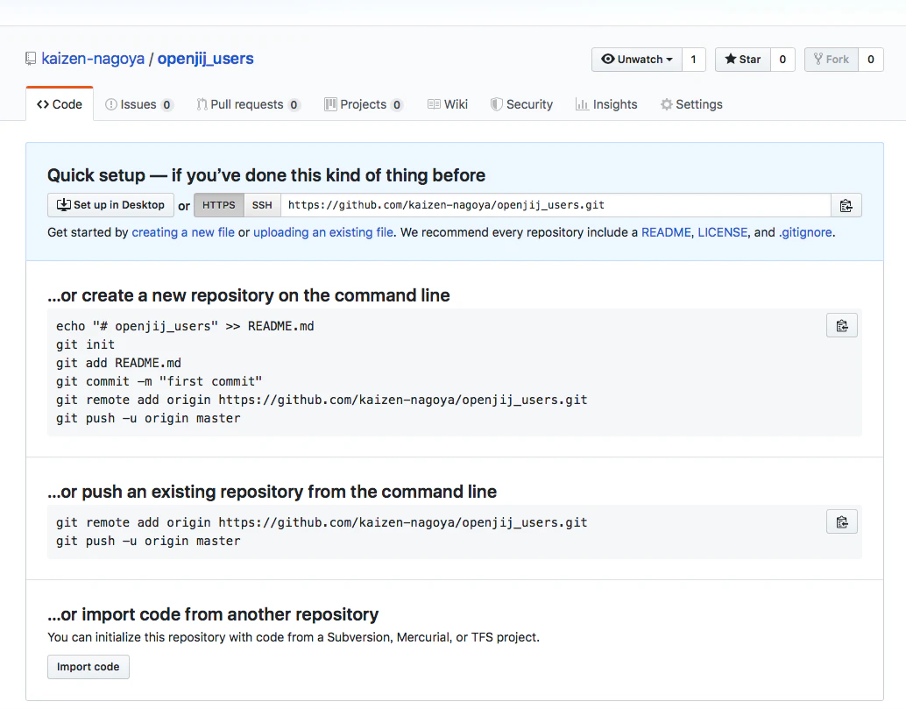Select the repository URL text field

[556, 205]
